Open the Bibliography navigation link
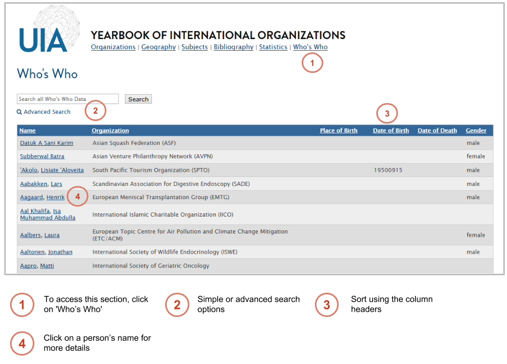 [x=233, y=47]
